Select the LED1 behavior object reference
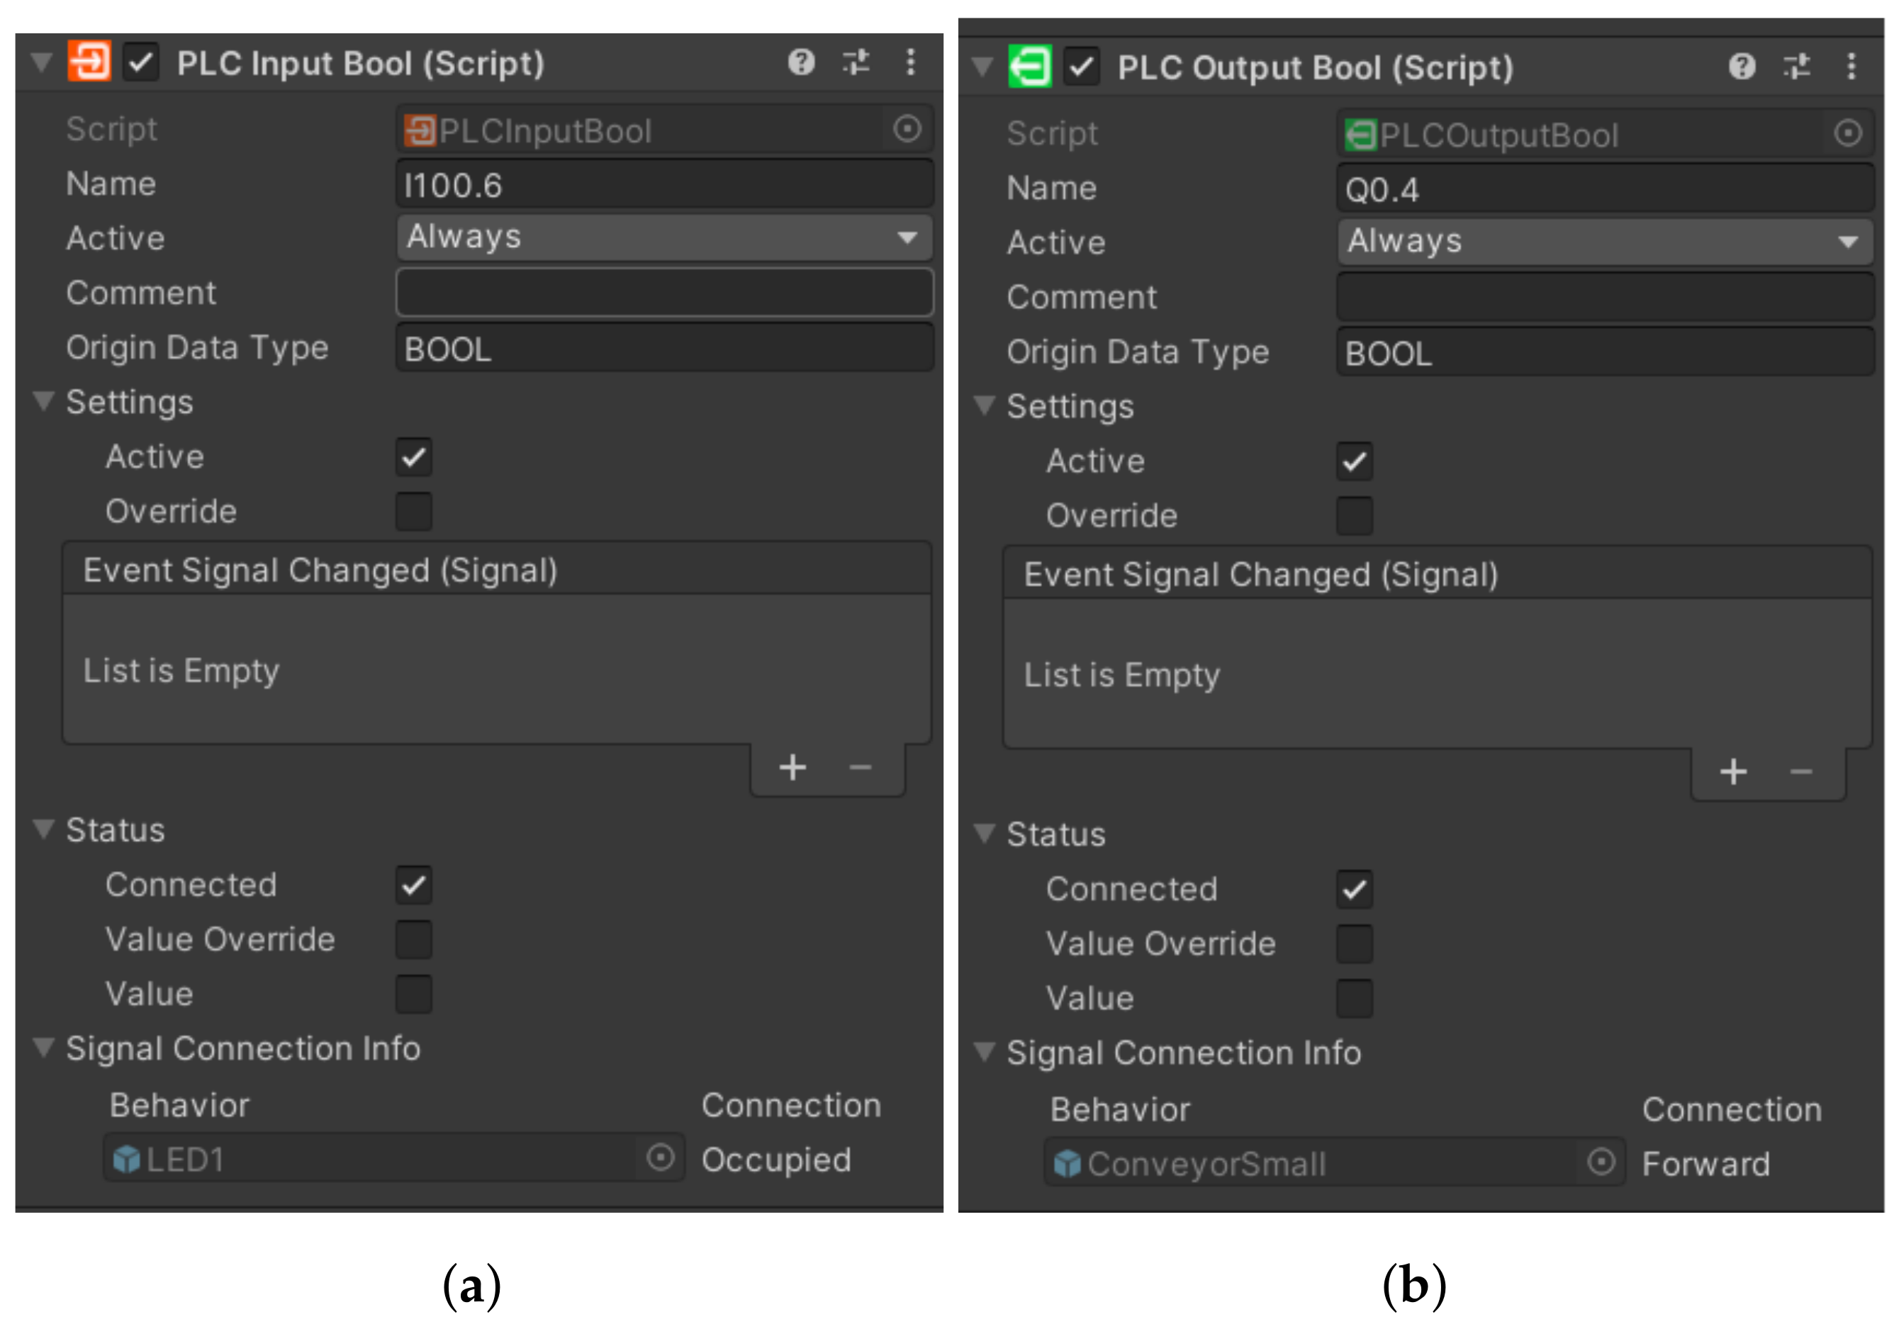This screenshot has height=1329, width=1899. pos(372,1159)
